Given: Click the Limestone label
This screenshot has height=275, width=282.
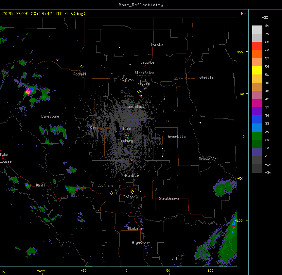Looking at the screenshot, I should pyautogui.click(x=50, y=116).
